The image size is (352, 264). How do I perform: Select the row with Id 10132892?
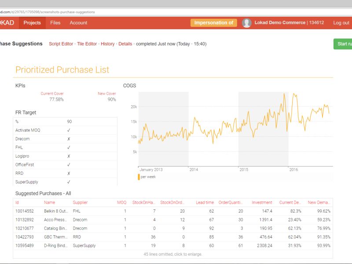click(x=173, y=220)
